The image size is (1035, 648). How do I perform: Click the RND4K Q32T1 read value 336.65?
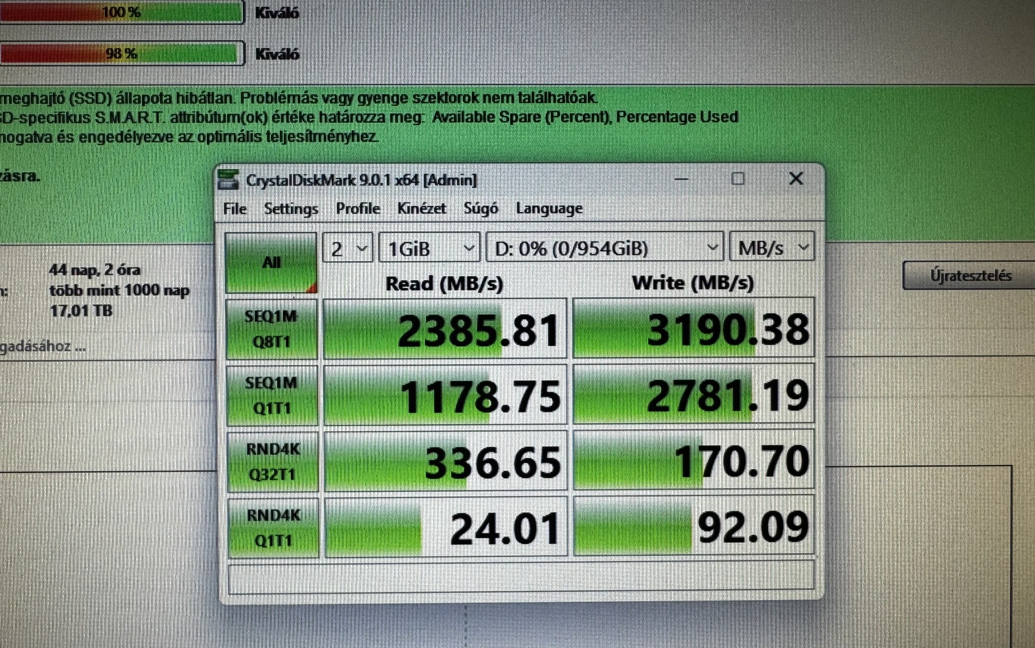click(x=446, y=461)
